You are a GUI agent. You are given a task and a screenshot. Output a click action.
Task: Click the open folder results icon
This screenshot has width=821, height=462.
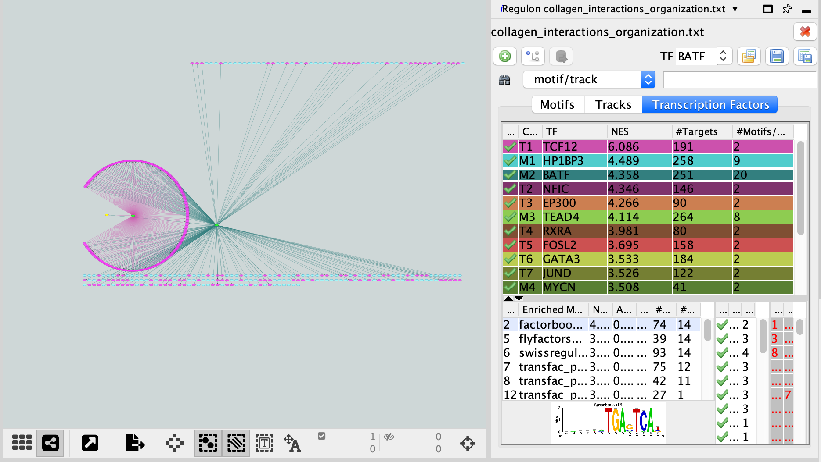(x=749, y=56)
